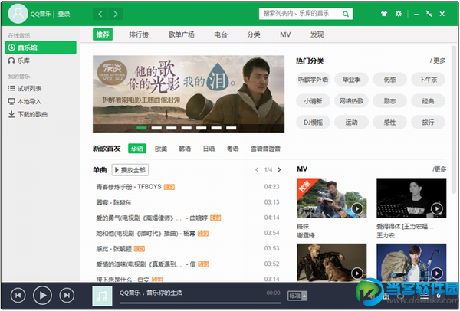Select the 雪碧音碰音 filter
The width and height of the screenshot is (460, 311).
coord(265,149)
